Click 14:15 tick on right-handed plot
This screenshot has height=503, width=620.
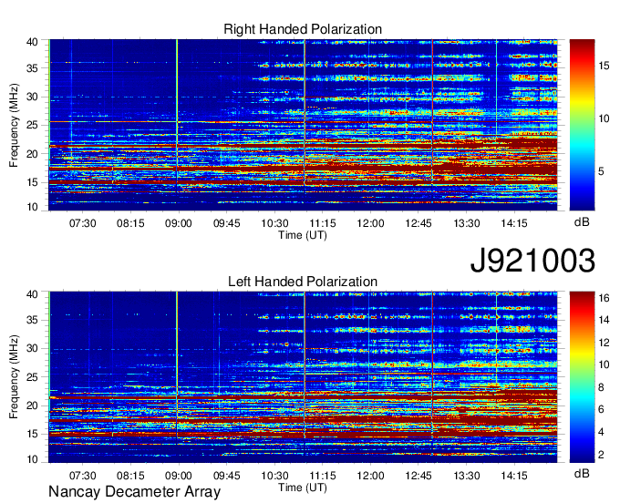pos(514,223)
